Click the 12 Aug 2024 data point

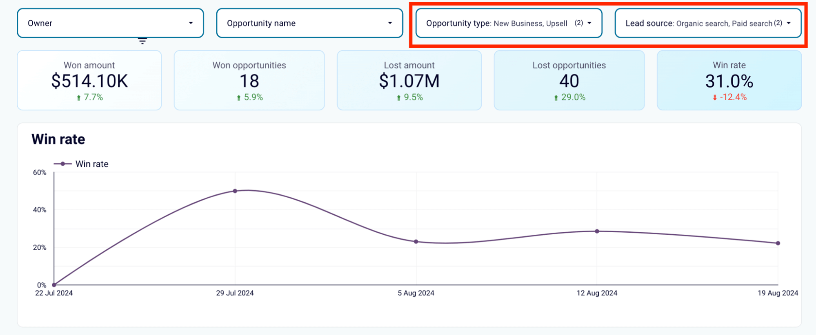[597, 231]
